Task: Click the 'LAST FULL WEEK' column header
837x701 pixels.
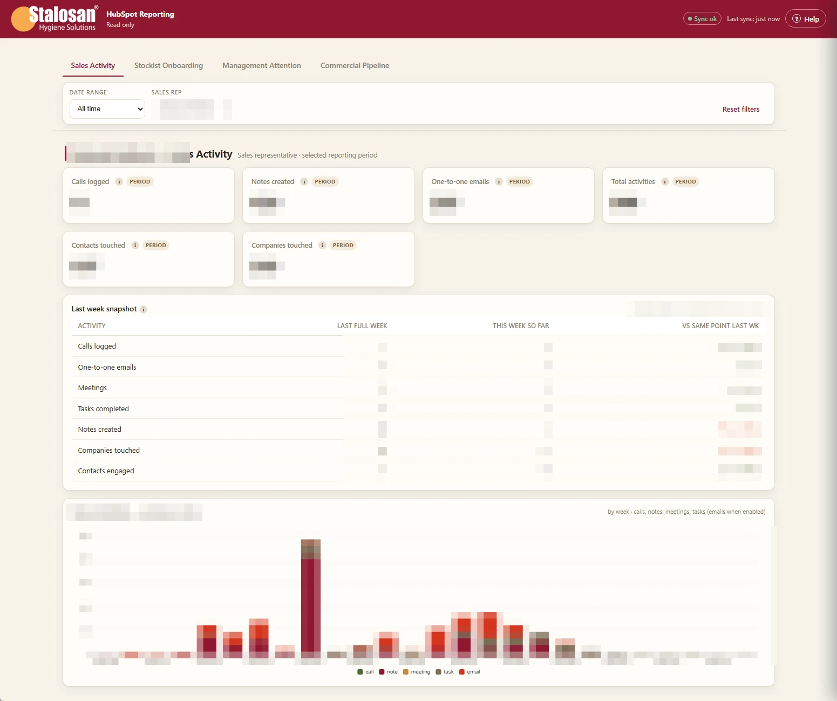Action: click(362, 326)
